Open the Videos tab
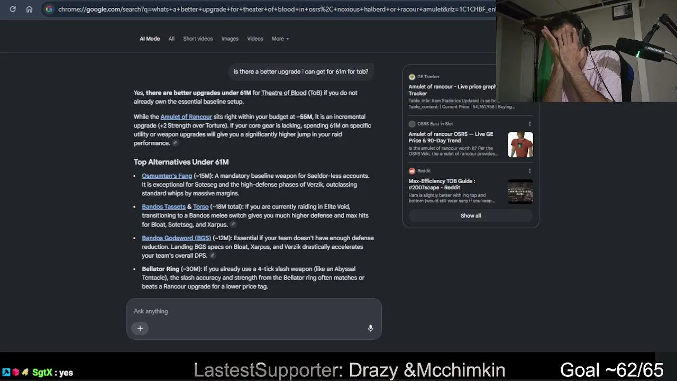Screen dimensions: 677x381 (x=255, y=39)
